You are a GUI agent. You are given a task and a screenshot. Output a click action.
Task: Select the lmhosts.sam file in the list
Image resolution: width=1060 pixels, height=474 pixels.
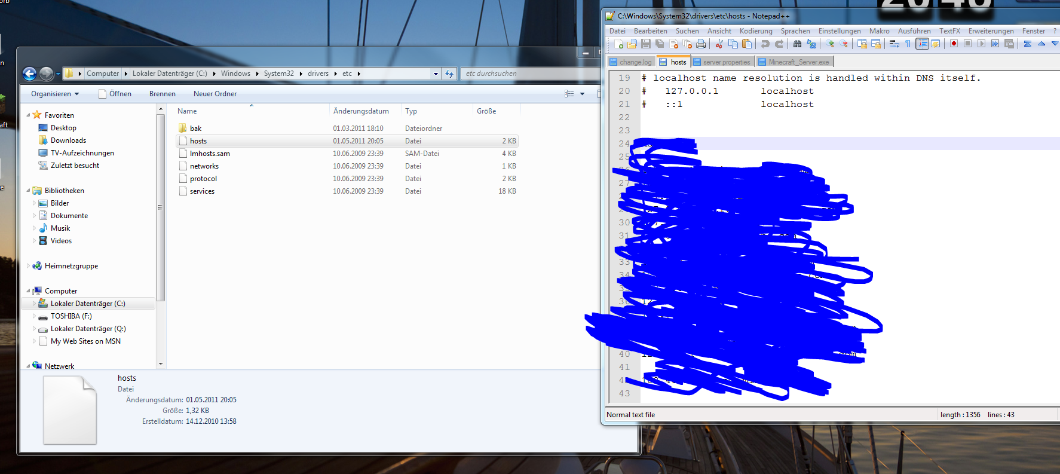347,154
